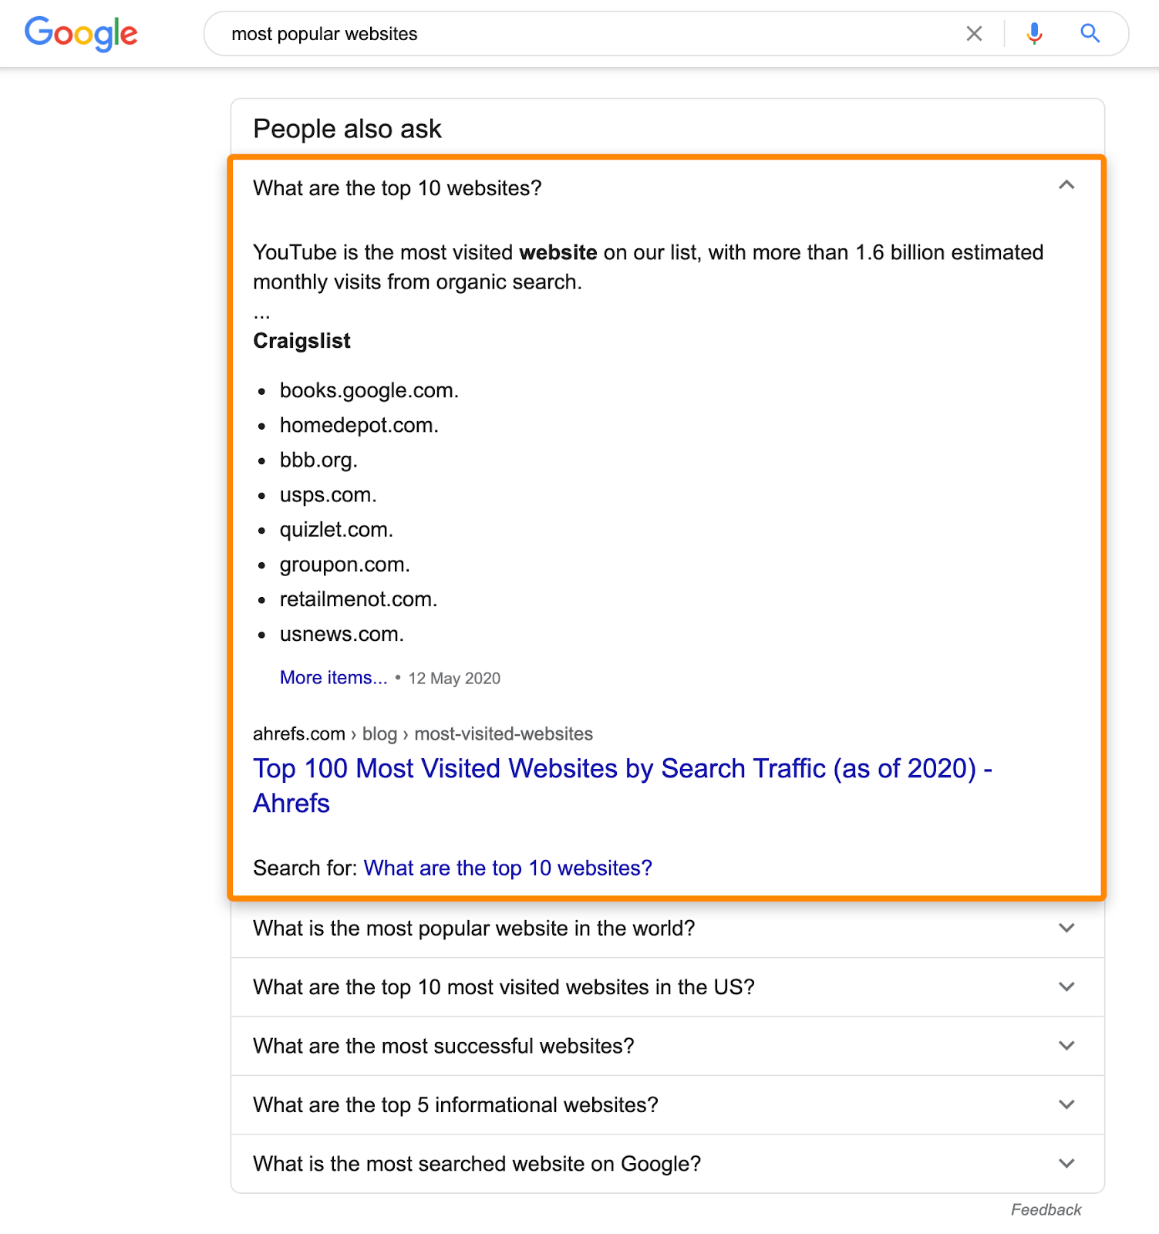Expand "What are the top 10 most visited websites in the US?"

pos(1066,987)
